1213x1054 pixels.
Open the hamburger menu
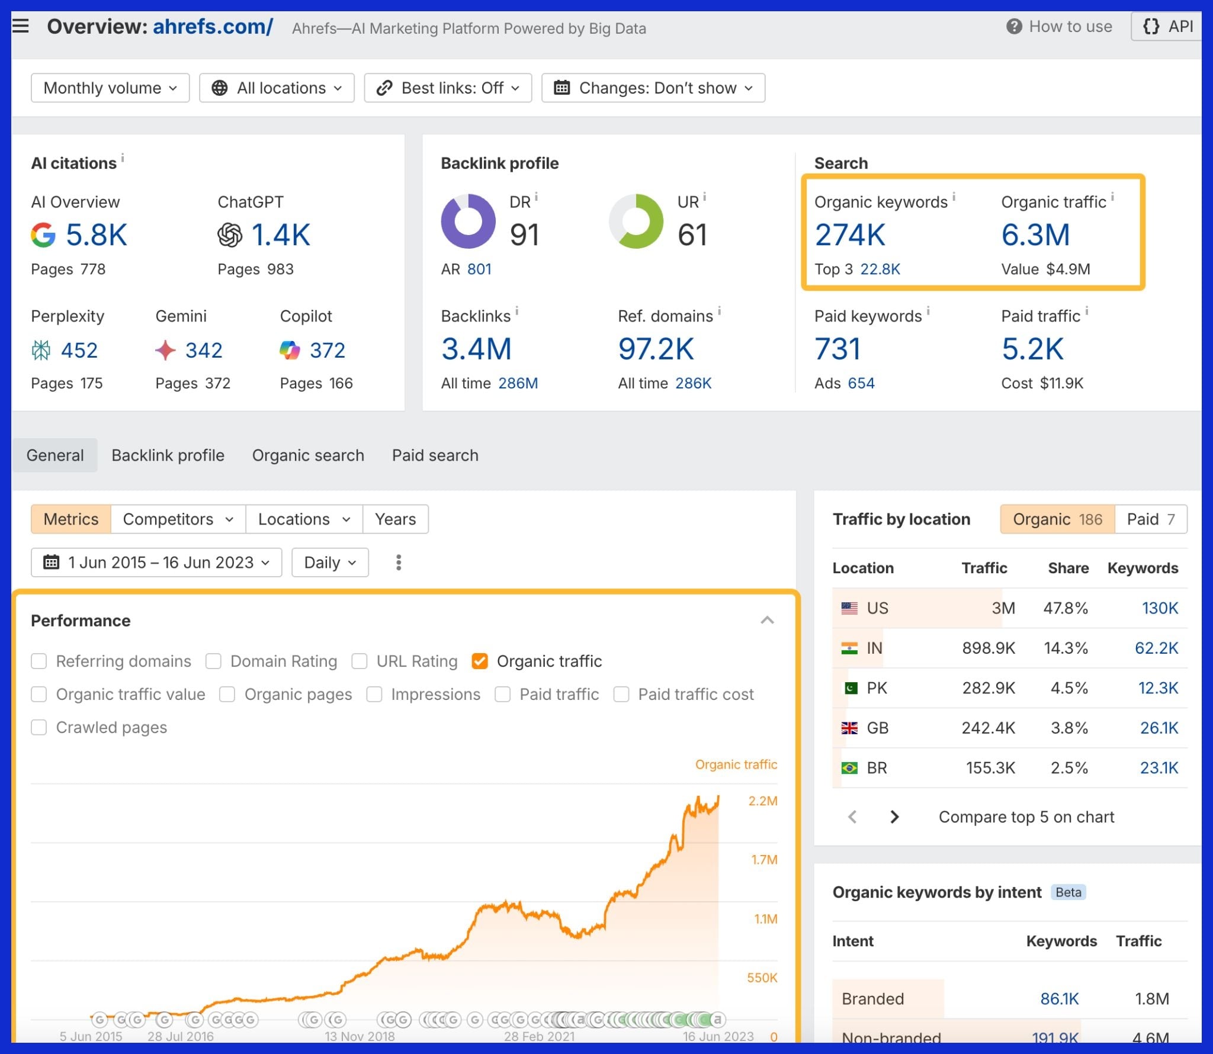(x=21, y=26)
